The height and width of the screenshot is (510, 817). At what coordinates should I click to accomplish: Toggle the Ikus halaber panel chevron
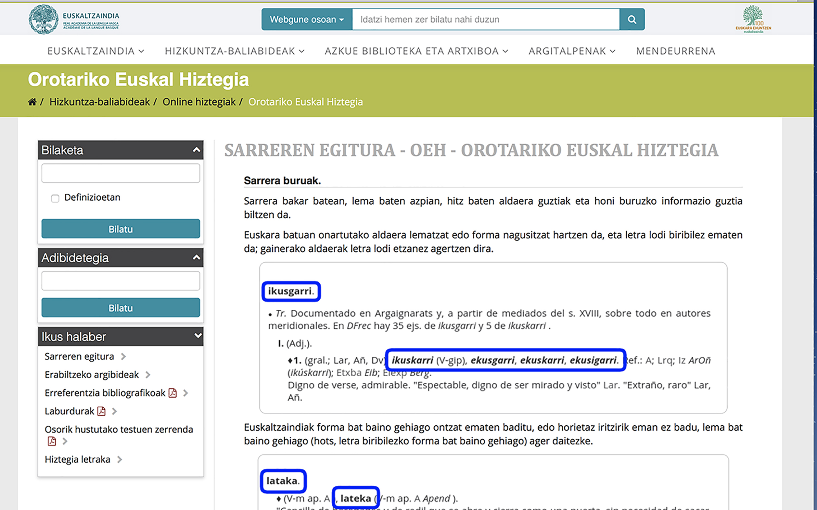pos(198,336)
